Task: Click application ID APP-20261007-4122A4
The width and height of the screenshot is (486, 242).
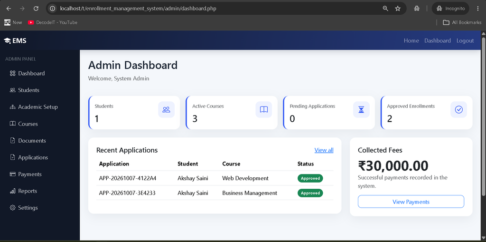Action: pos(128,178)
